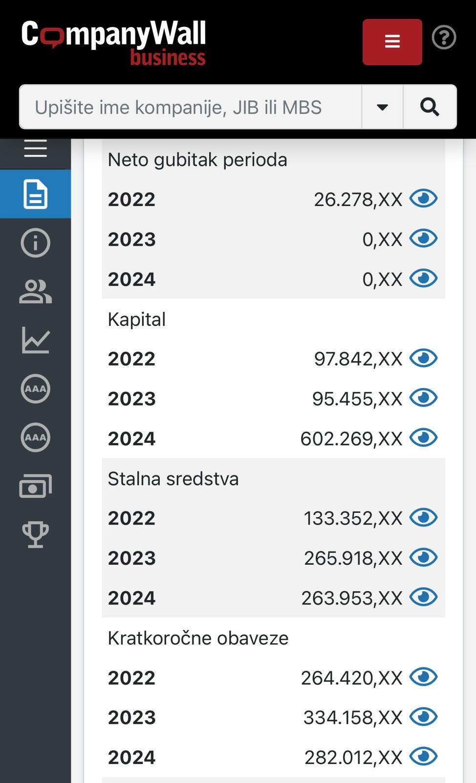The height and width of the screenshot is (783, 476).
Task: Reveal 2022 Neto gubitak perioda value
Action: [x=423, y=199]
